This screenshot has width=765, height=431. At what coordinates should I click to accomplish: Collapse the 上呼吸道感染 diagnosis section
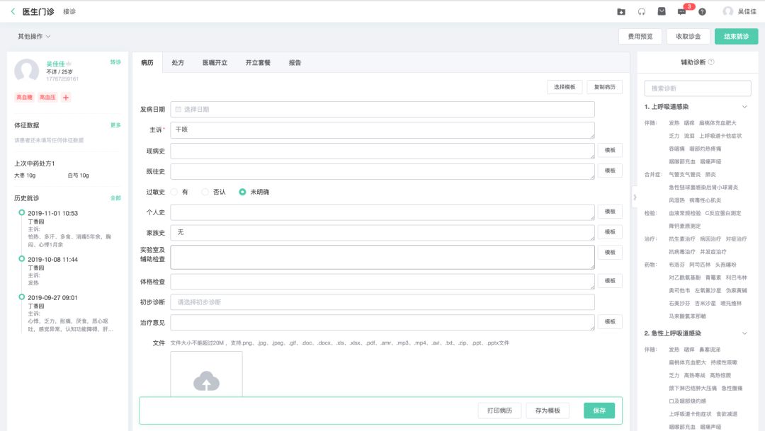pos(744,106)
